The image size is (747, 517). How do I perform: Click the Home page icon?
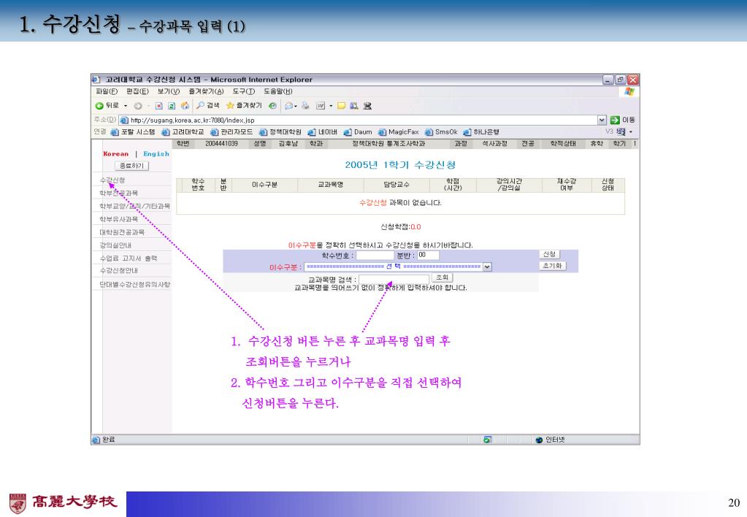[185, 106]
